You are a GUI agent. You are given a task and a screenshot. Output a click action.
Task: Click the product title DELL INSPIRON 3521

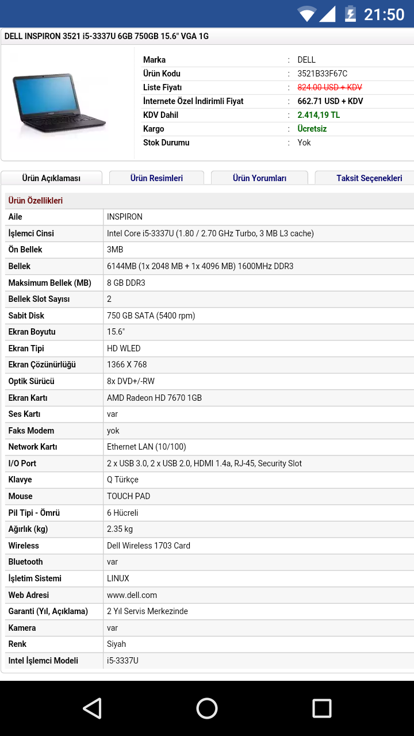pos(106,36)
